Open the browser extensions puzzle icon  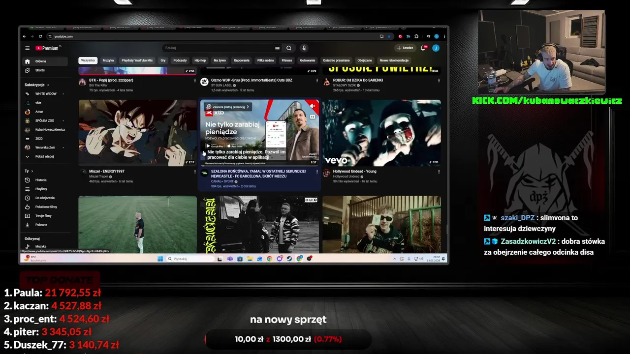click(x=416, y=36)
